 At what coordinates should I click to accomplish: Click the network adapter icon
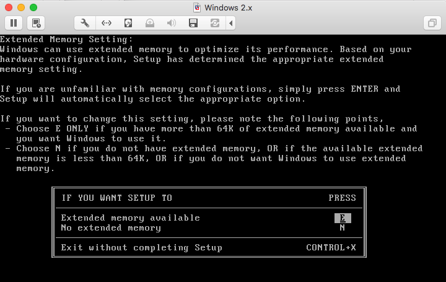pyautogui.click(x=107, y=23)
